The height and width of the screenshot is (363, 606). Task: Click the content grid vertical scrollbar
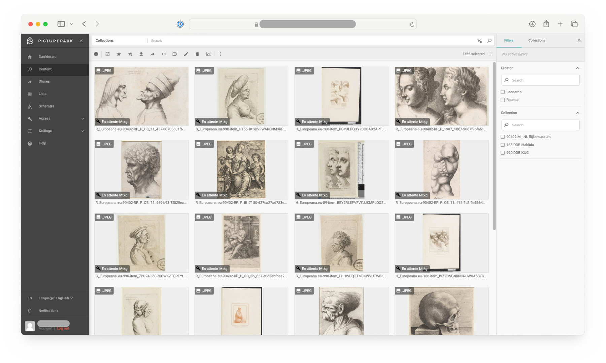[x=494, y=146]
